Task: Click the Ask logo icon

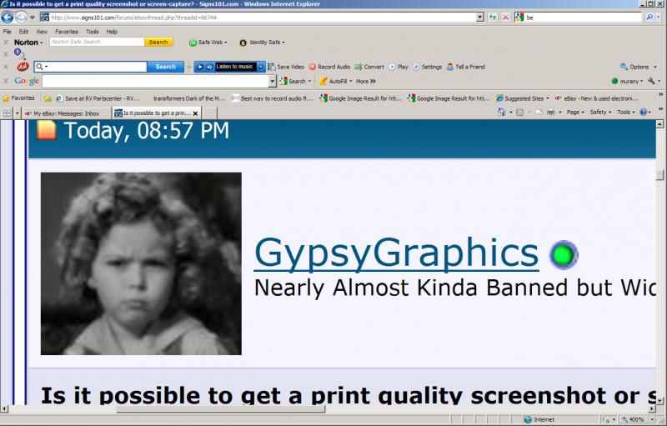Action: tap(23, 67)
